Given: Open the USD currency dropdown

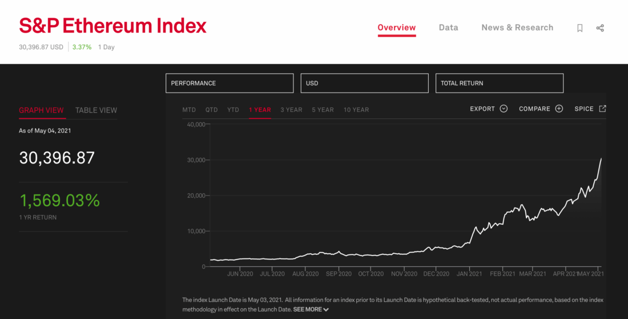Looking at the screenshot, I should pyautogui.click(x=364, y=83).
